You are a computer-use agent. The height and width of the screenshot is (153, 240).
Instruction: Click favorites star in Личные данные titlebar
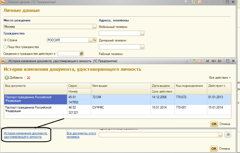(186, 2)
